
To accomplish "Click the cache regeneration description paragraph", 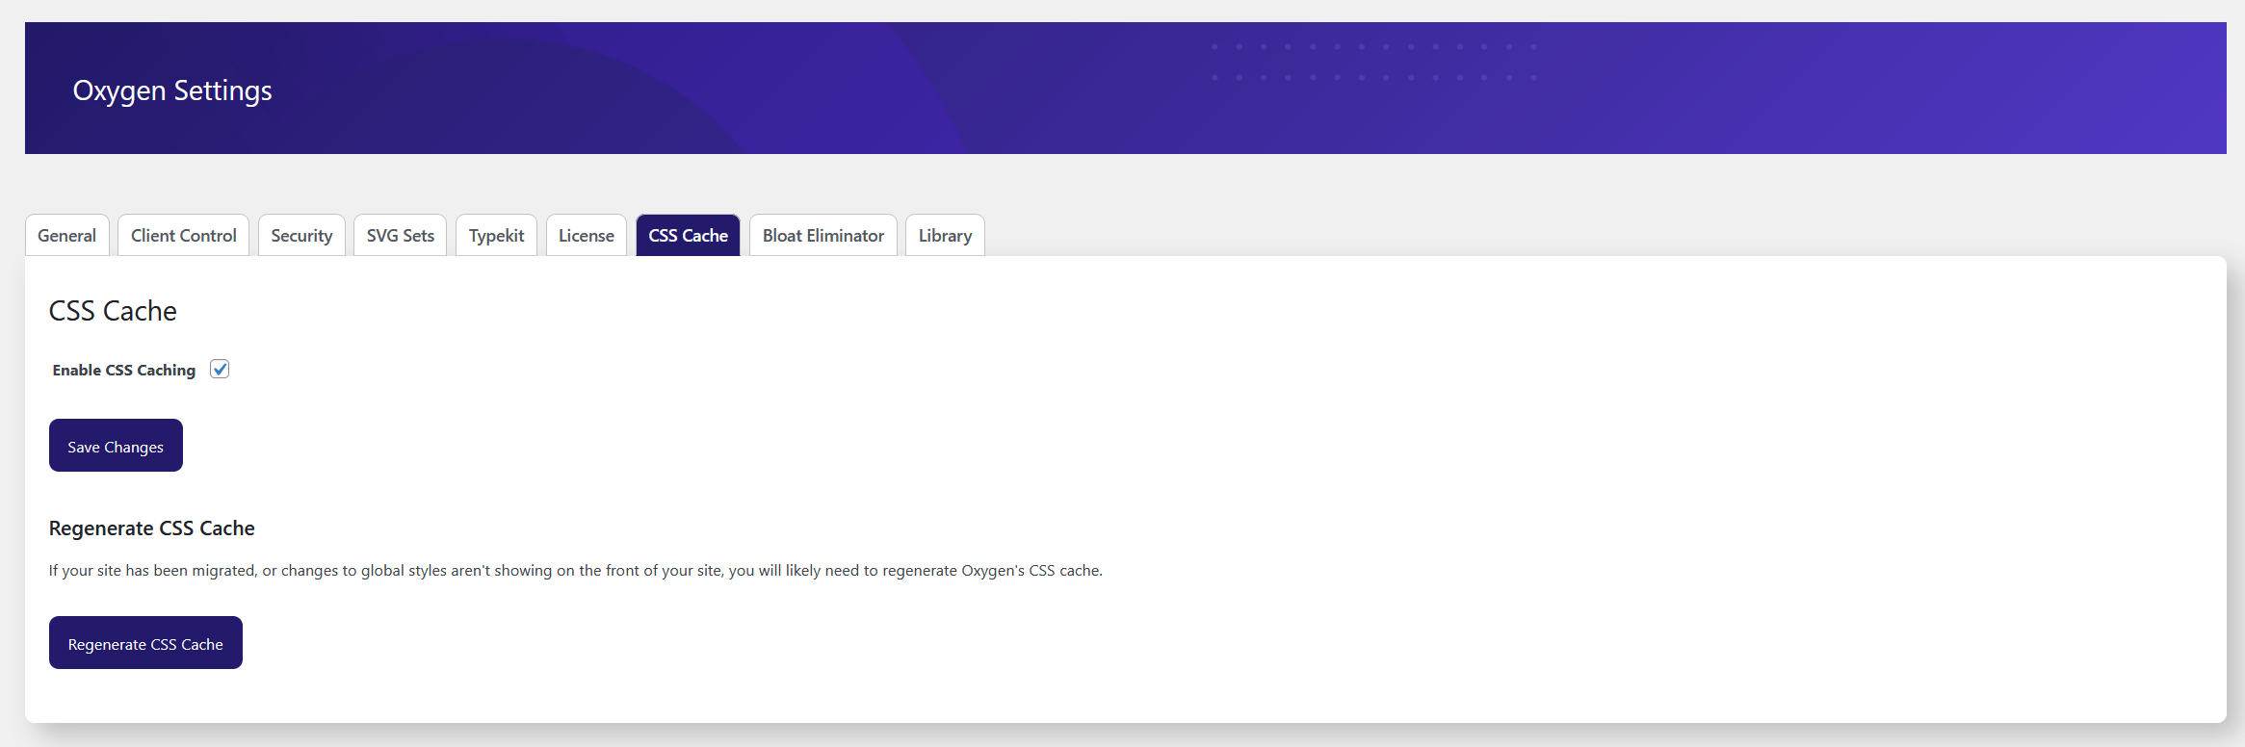I will [575, 571].
